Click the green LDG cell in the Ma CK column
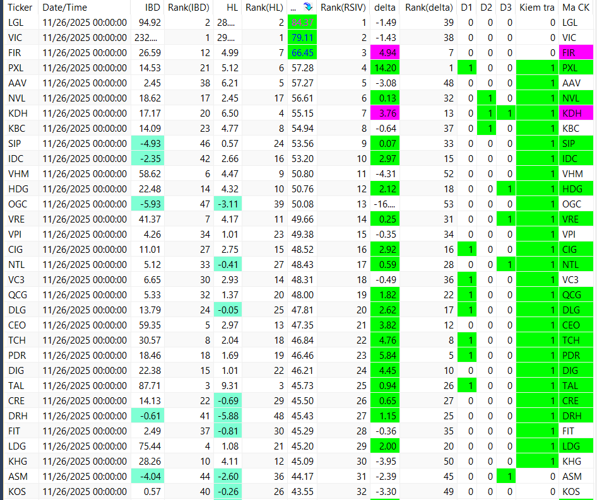 (x=576, y=446)
